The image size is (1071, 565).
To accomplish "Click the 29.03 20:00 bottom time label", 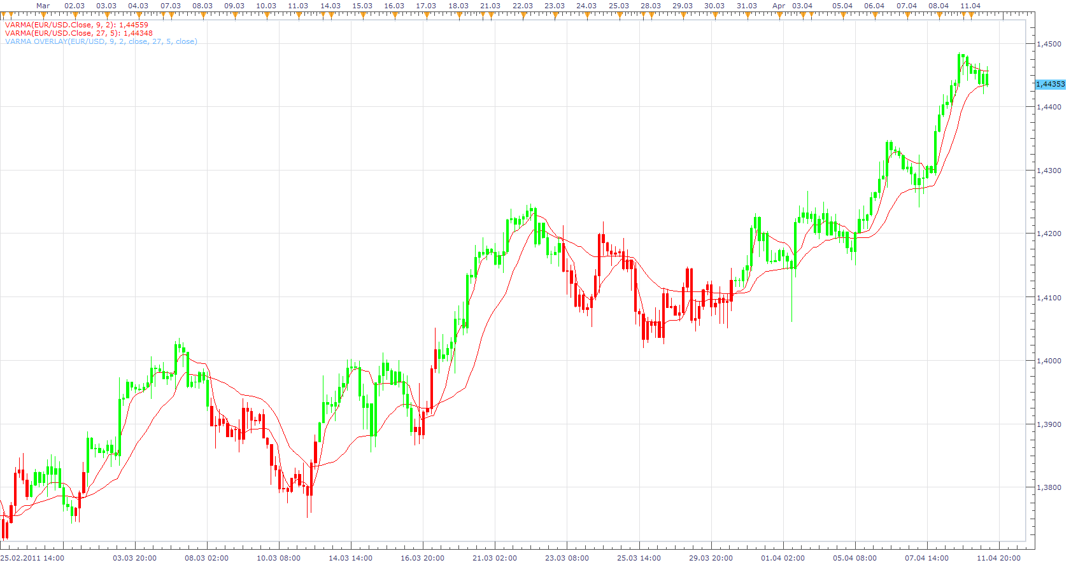I will pos(711,558).
